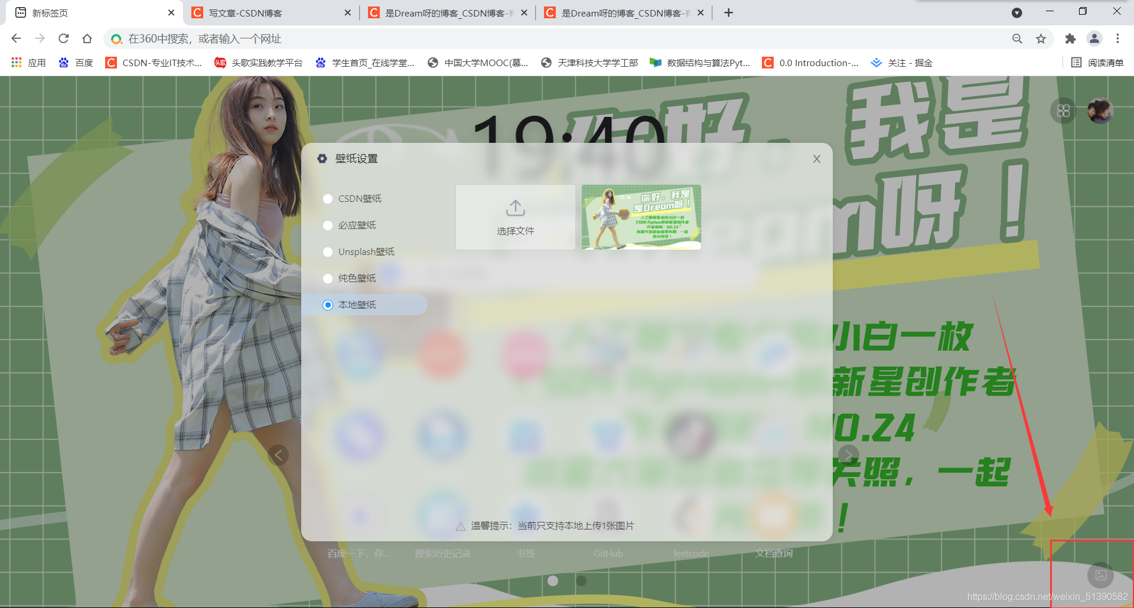Close the 写文章-CSDN博客 tab
The height and width of the screenshot is (608, 1134).
347,13
